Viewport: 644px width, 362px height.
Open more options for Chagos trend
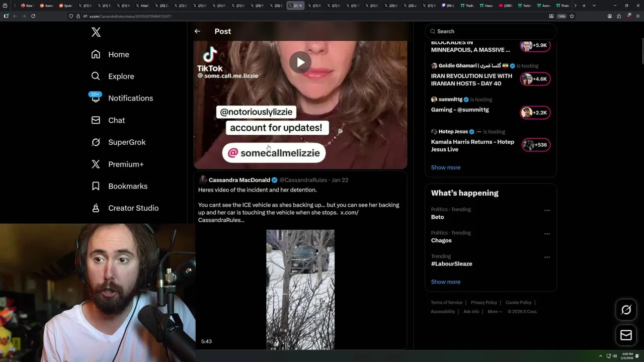(547, 234)
